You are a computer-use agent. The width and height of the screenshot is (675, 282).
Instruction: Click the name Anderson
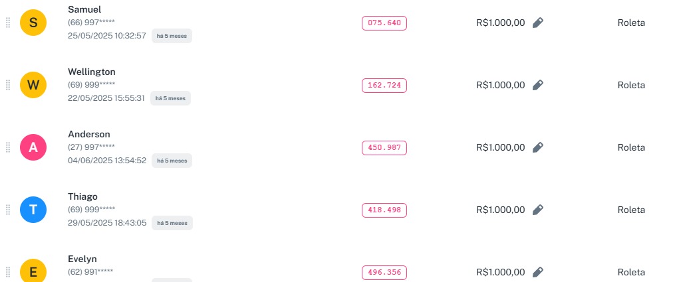pos(88,134)
